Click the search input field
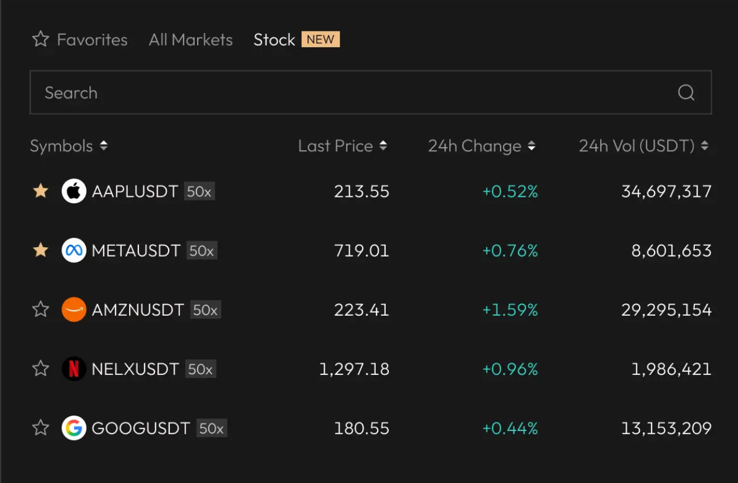 pos(237,92)
